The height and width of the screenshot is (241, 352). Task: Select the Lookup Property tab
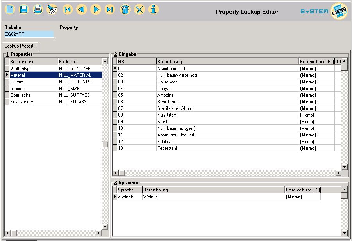[20, 46]
